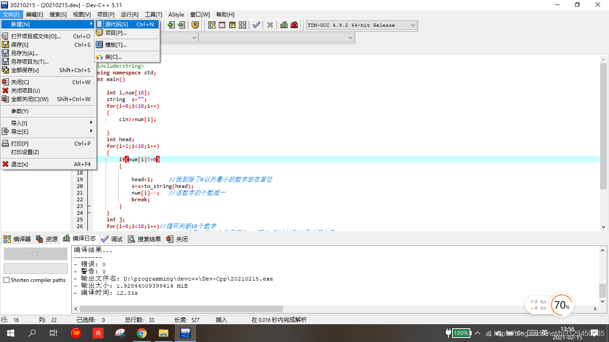Click the Rebuild All toolbar icon
The height and width of the screenshot is (342, 609).
tap(243, 25)
